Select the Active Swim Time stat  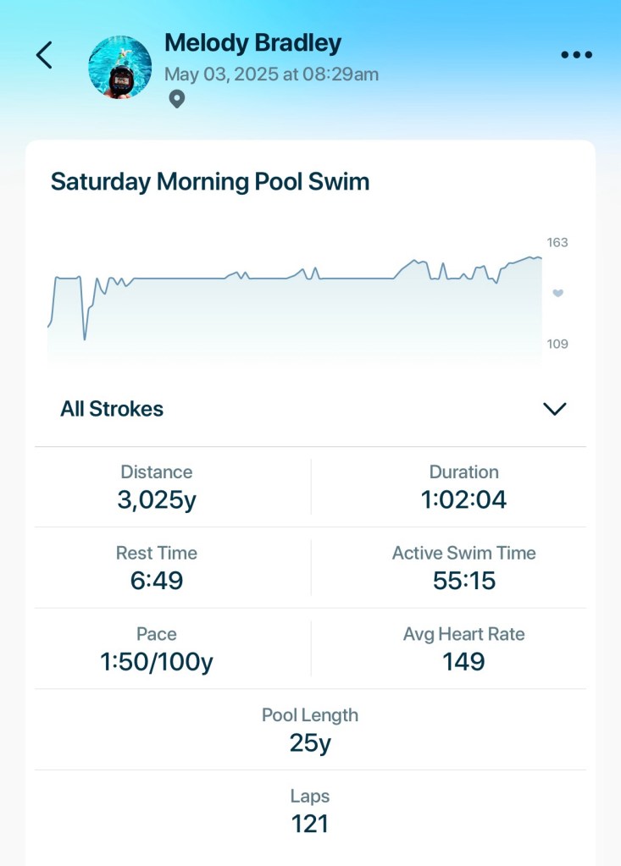(x=463, y=567)
